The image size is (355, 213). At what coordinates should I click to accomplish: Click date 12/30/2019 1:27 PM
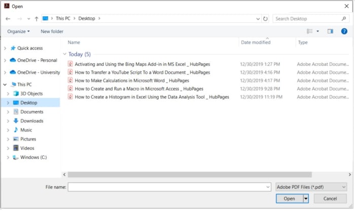click(260, 64)
